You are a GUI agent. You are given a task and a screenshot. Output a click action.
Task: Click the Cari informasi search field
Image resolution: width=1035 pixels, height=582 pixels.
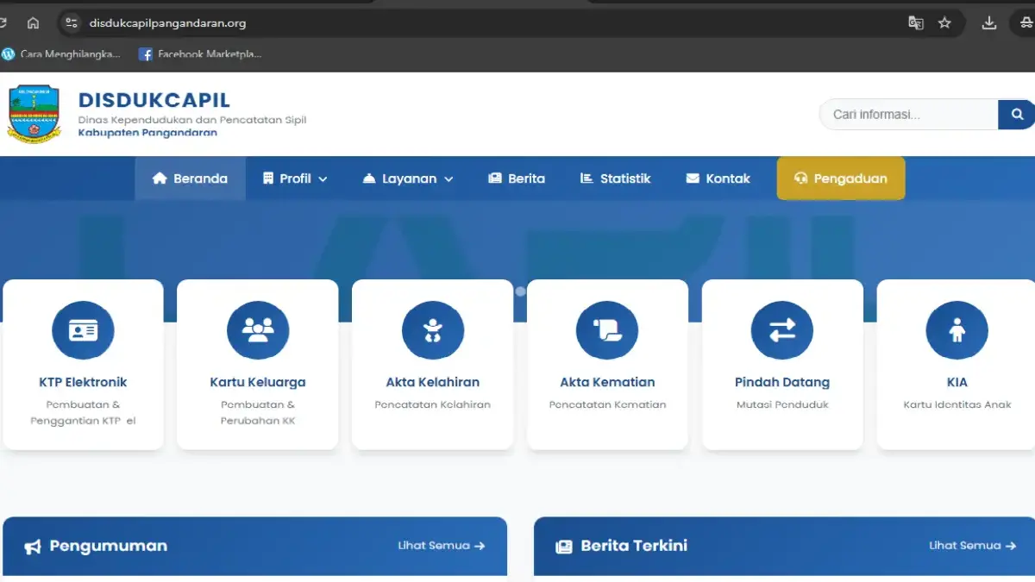tap(908, 114)
